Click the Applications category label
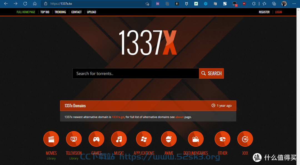 [x=144, y=153]
